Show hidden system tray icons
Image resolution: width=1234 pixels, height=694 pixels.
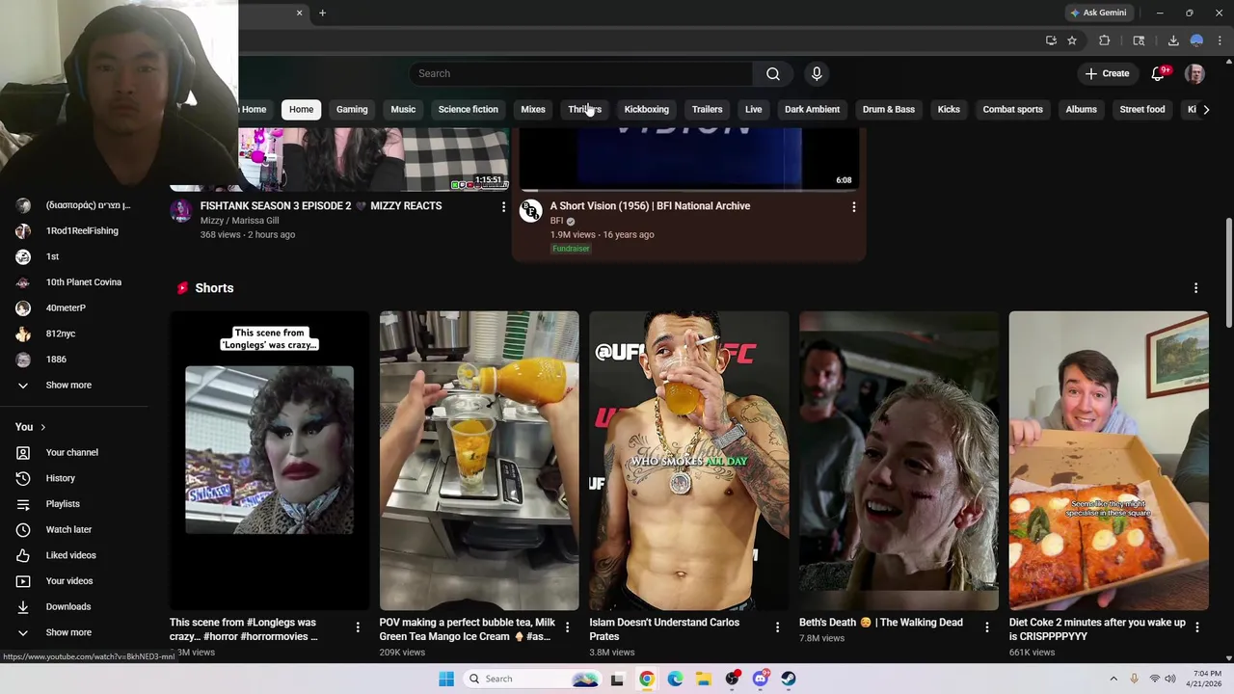[1113, 679]
